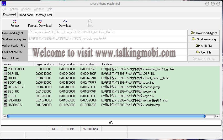Open the File menu

tap(4, 9)
